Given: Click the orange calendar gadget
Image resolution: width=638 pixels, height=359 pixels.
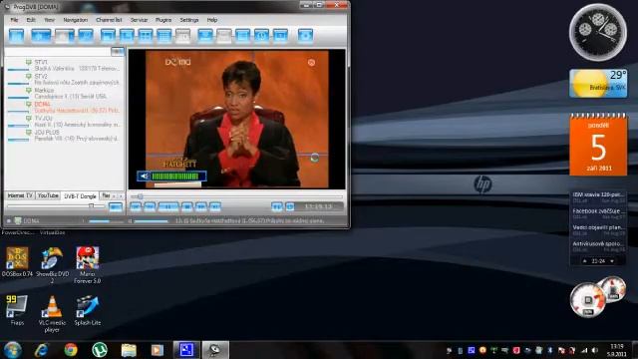Looking at the screenshot, I should 598,145.
